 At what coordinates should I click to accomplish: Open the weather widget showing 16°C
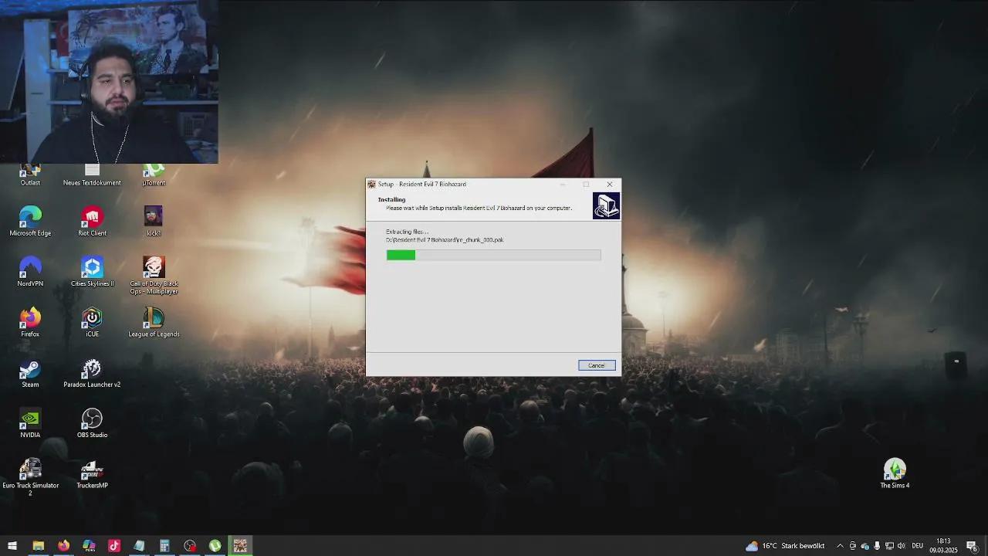[785, 546]
